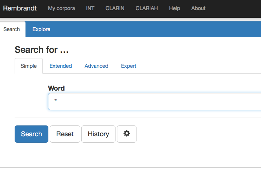This screenshot has height=170, width=261.
Task: Go to the INT link
Action: click(x=90, y=8)
